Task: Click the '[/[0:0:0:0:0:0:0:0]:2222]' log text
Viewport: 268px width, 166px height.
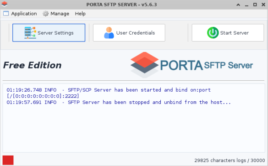Action: (43, 96)
